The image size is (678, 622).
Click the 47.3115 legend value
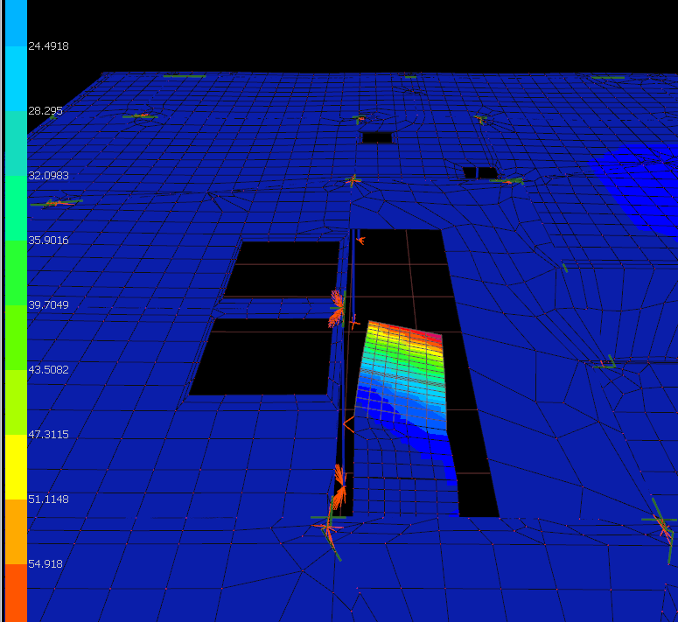pyautogui.click(x=48, y=435)
